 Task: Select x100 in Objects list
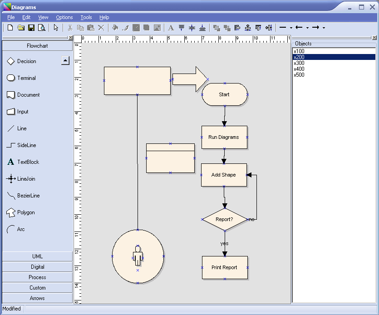point(334,51)
